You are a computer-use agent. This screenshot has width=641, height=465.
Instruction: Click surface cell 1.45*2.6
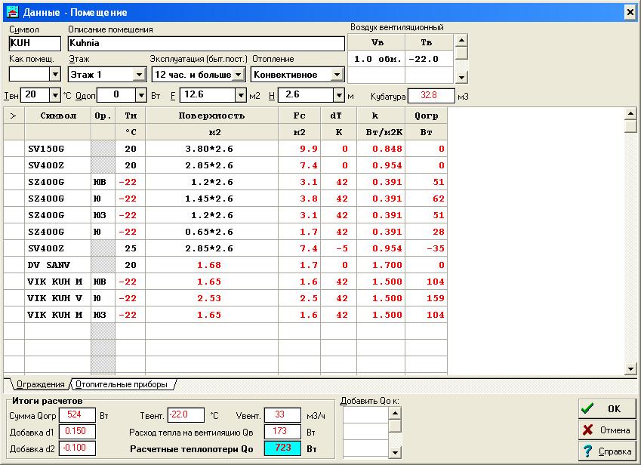(x=211, y=199)
